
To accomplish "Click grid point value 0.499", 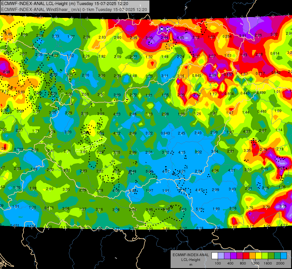I will 261,93.
